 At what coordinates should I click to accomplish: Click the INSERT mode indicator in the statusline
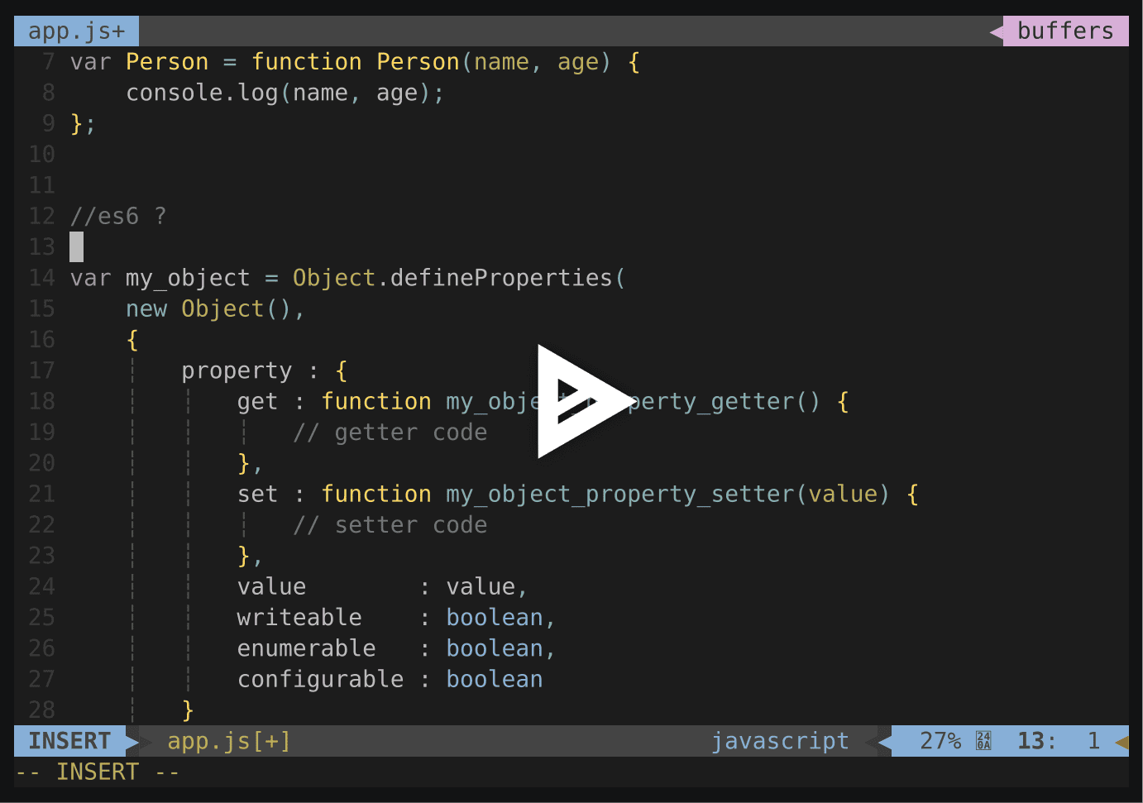[x=69, y=741]
